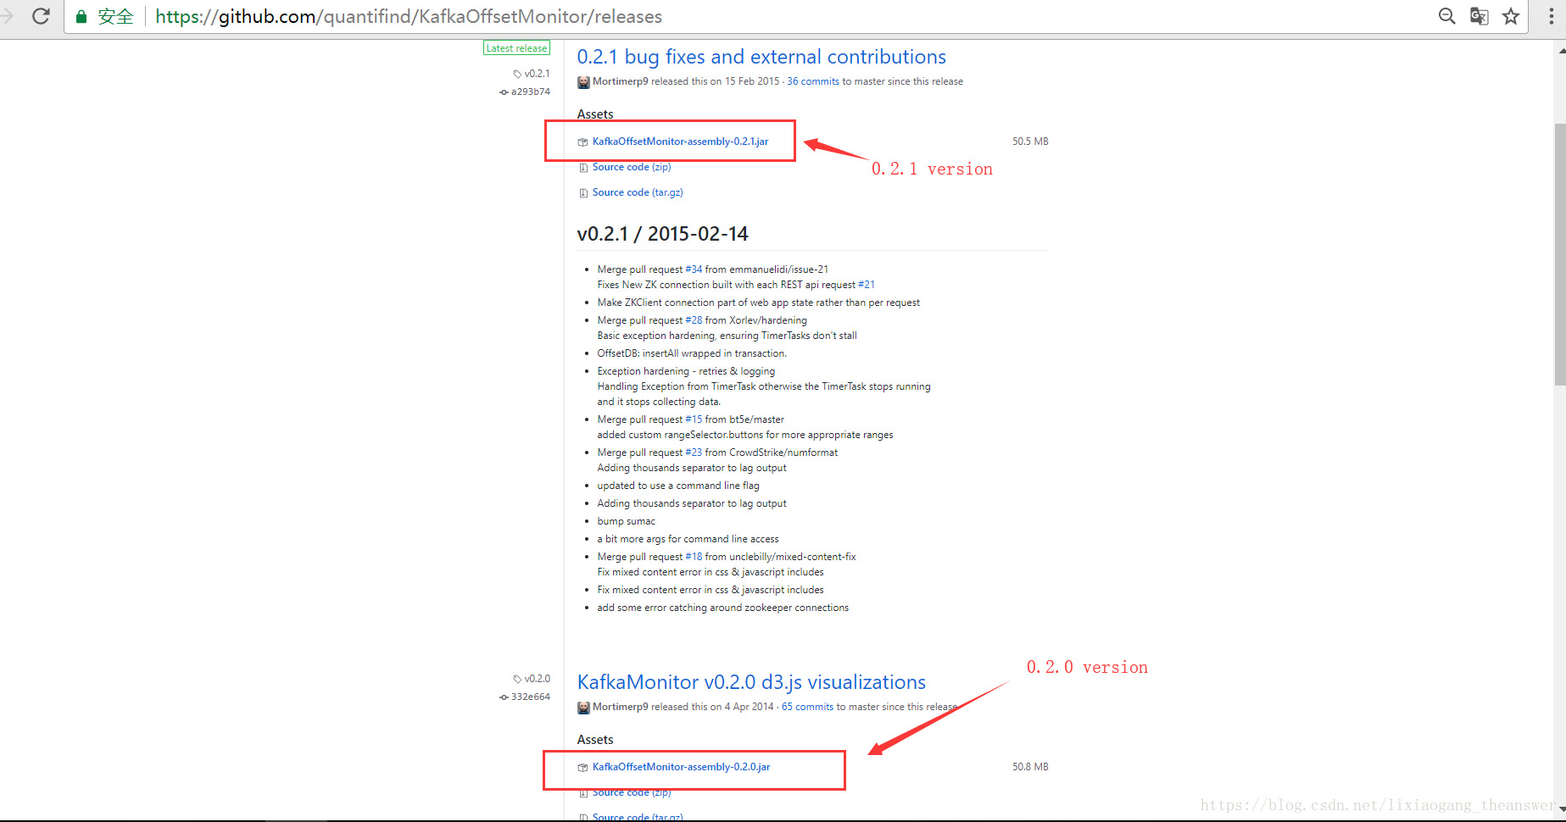The width and height of the screenshot is (1566, 822).
Task: Click package icon of assembly-0.2.1.jar
Action: [x=582, y=142]
